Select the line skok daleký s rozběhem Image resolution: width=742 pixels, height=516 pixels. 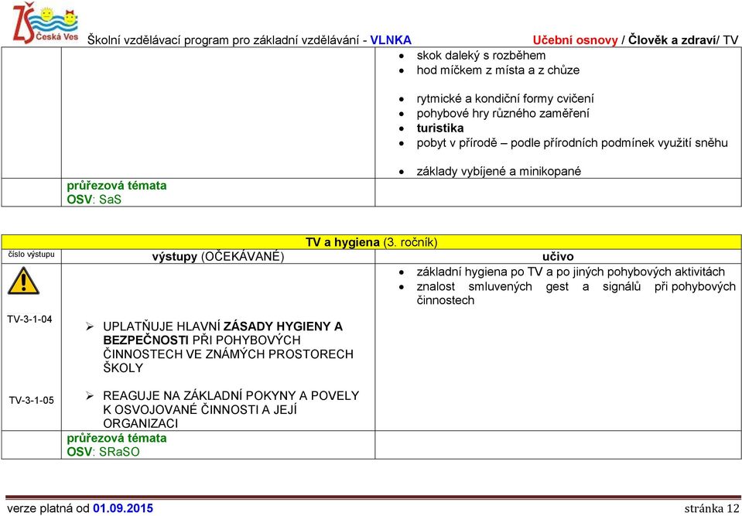480,56
